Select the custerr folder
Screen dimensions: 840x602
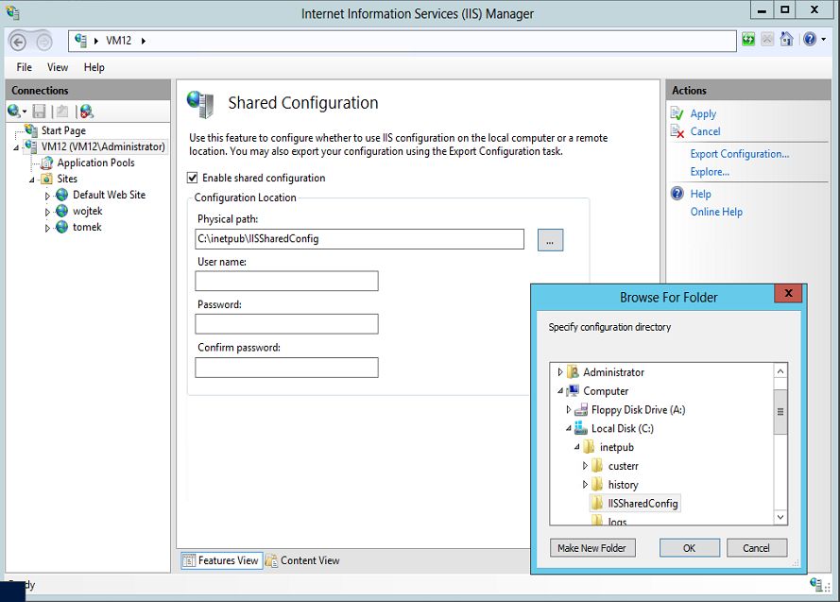coord(623,466)
